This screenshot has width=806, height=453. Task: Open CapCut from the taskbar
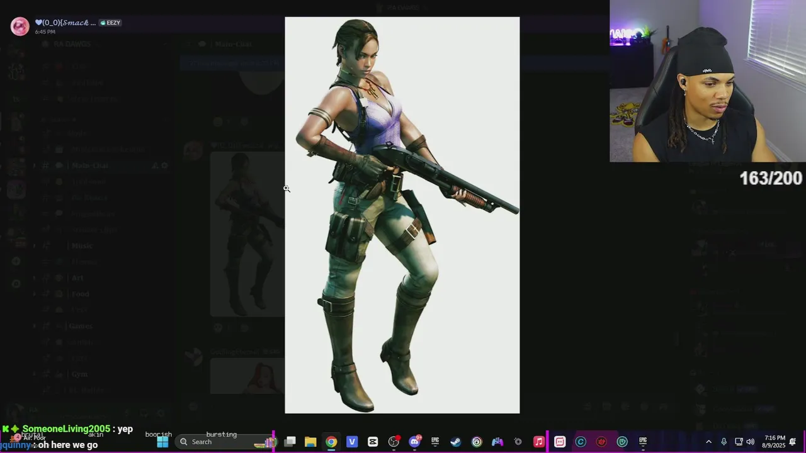click(373, 442)
